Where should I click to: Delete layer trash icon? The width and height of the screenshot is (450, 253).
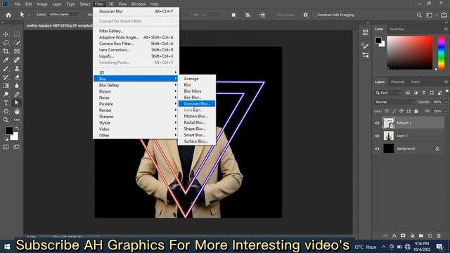(439, 235)
